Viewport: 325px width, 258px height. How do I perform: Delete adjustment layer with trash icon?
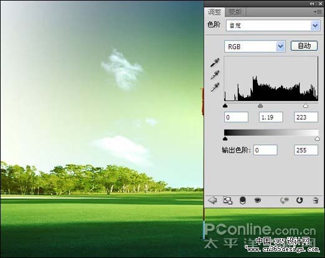click(x=315, y=200)
